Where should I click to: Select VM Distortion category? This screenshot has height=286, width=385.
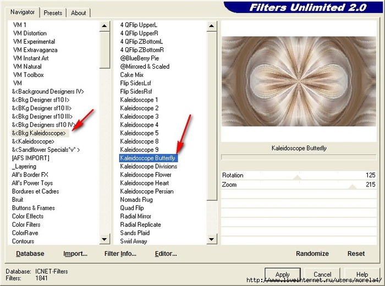pyautogui.click(x=30, y=33)
